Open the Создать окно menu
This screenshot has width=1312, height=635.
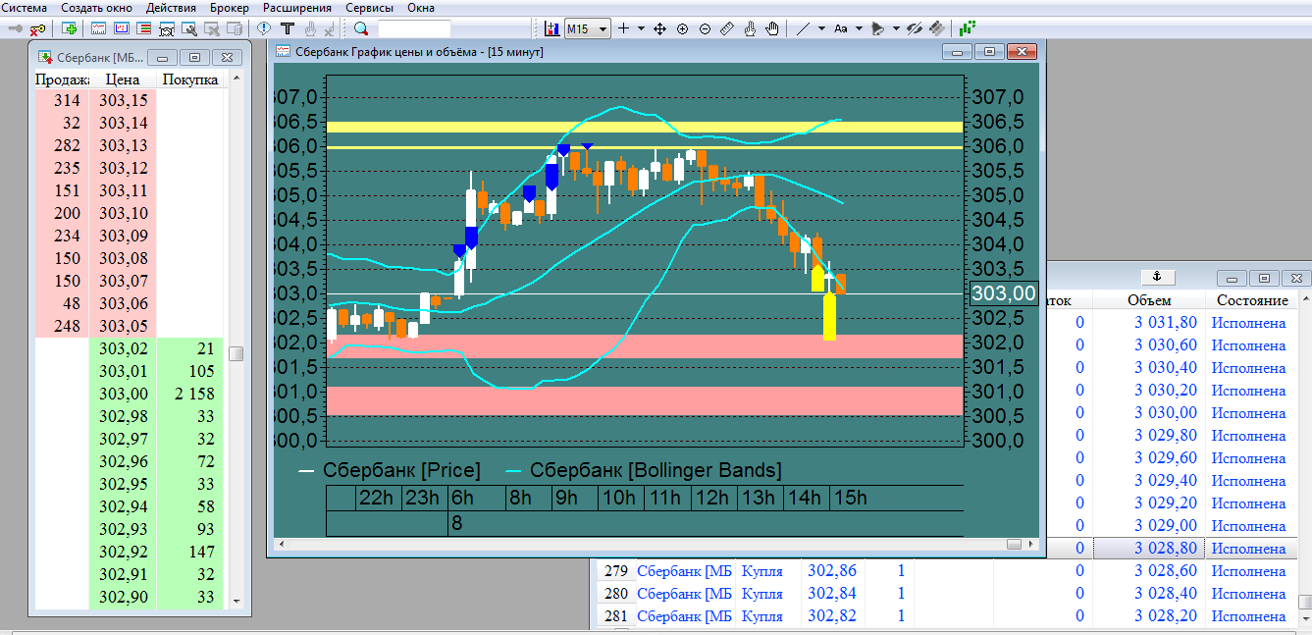95,7
